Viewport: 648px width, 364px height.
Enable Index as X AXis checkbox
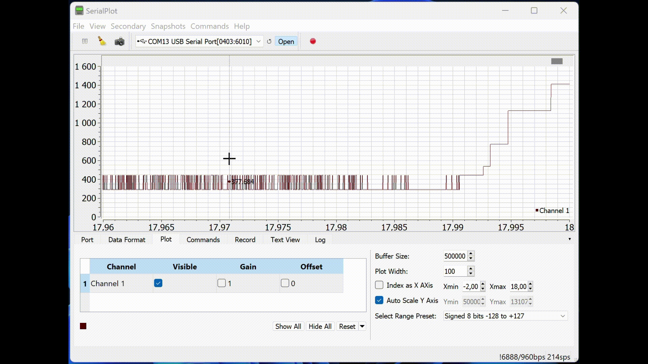coord(379,285)
